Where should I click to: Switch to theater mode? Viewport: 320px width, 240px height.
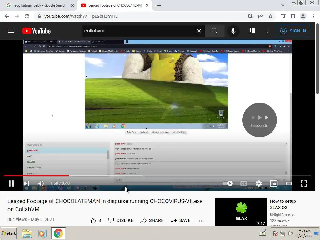pyautogui.click(x=288, y=183)
